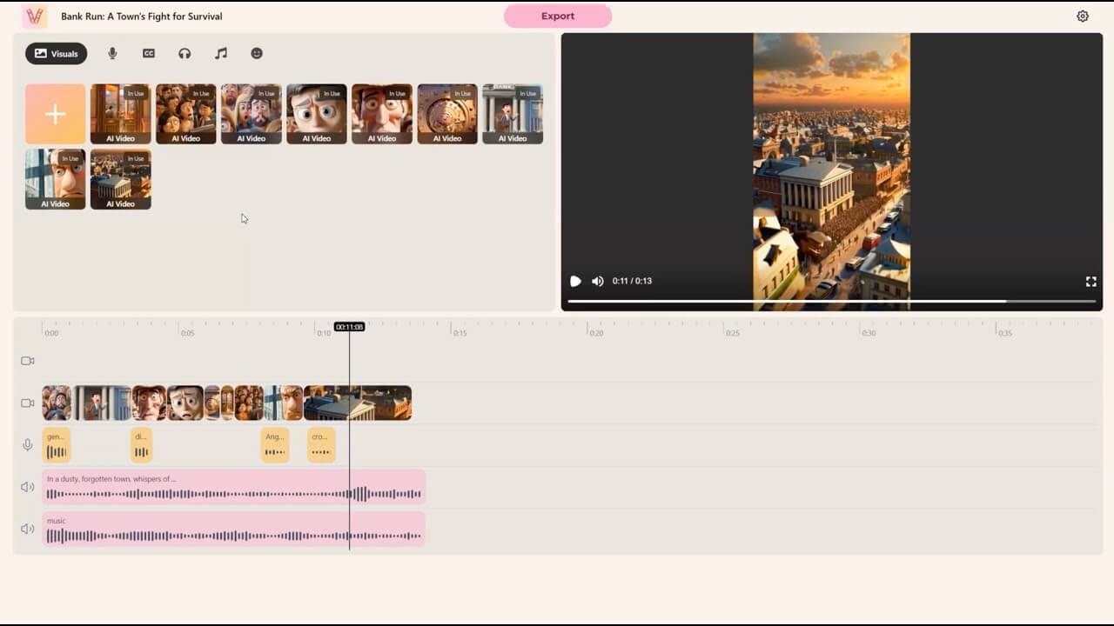Open the microphone voiceover tab

point(112,53)
